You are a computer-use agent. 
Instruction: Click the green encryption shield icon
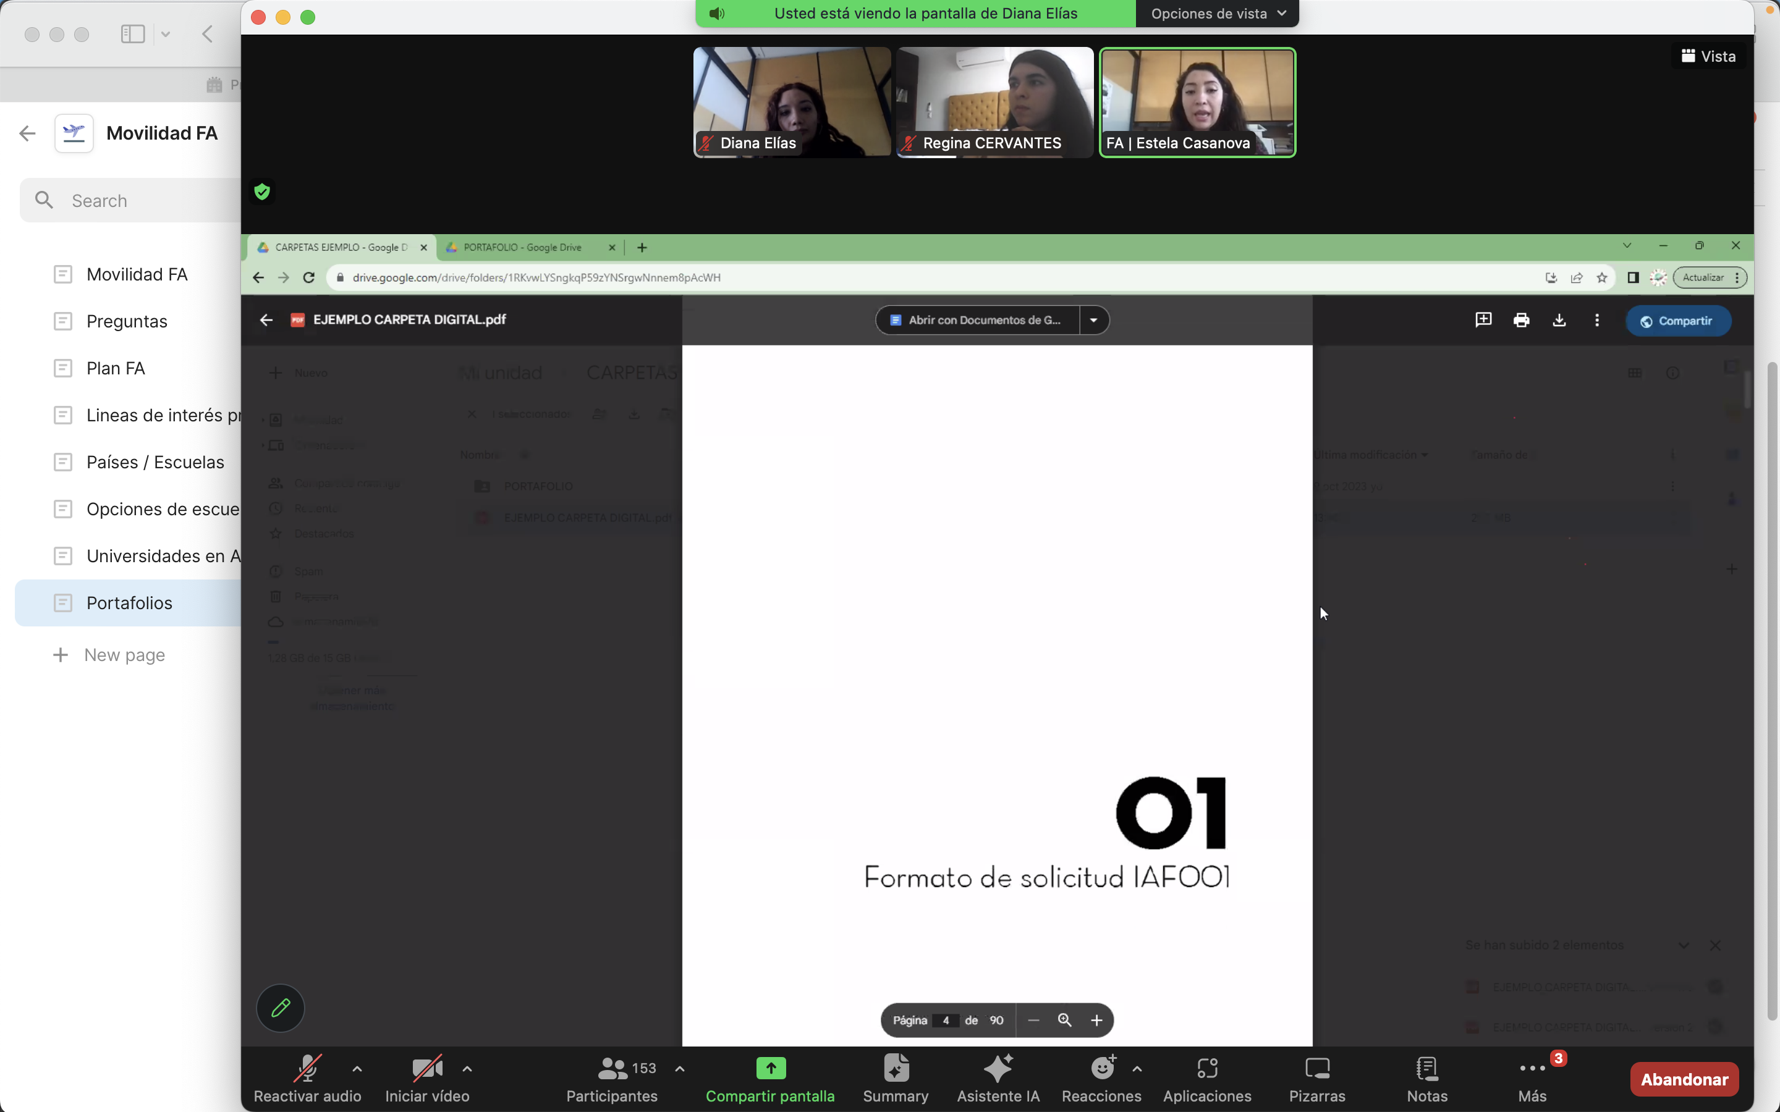tap(262, 192)
